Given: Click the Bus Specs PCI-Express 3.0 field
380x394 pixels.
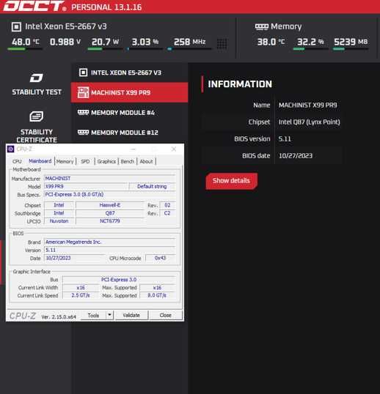Looking at the screenshot, I should tap(110, 195).
